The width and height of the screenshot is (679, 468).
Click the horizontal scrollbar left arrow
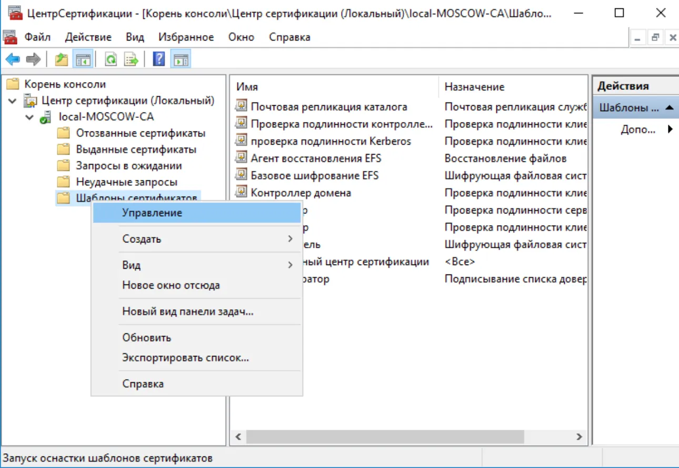(x=238, y=436)
